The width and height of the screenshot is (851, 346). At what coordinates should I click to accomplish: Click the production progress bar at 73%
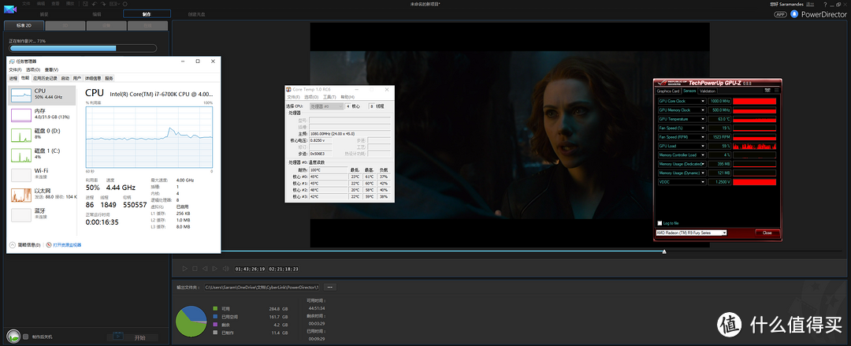tap(83, 48)
